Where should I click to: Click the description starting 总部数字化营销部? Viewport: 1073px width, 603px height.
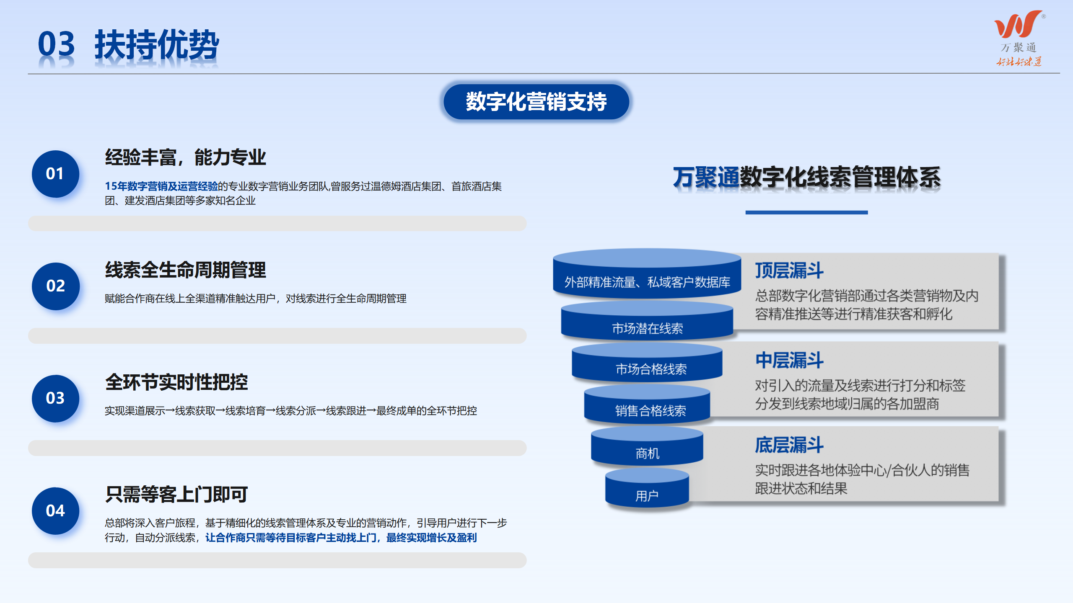click(x=866, y=305)
